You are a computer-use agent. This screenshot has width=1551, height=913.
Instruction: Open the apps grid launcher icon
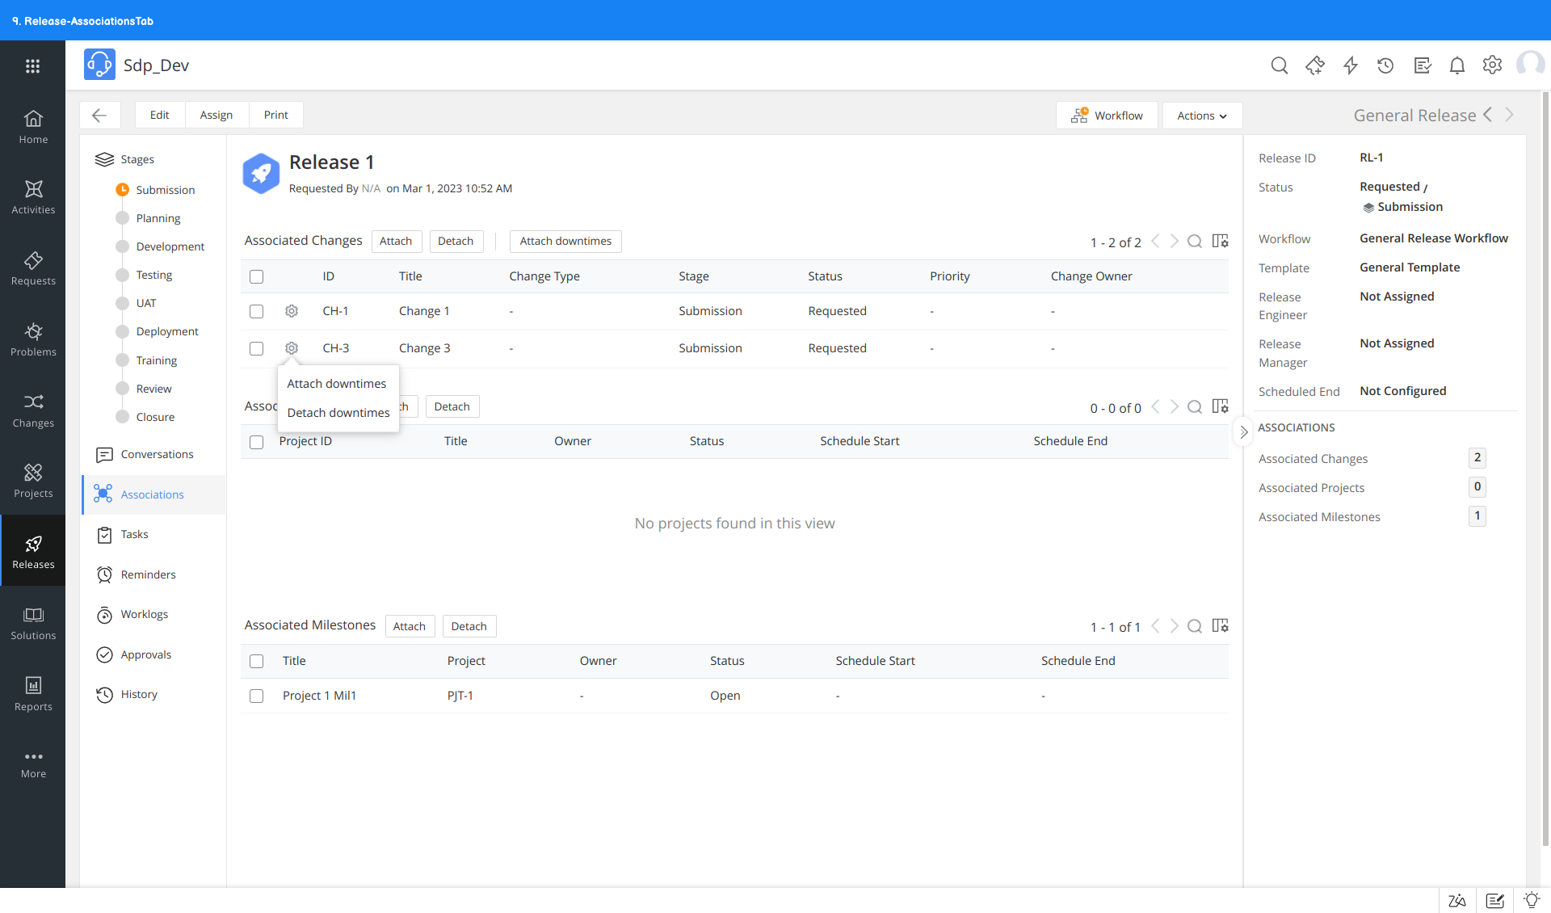point(32,66)
